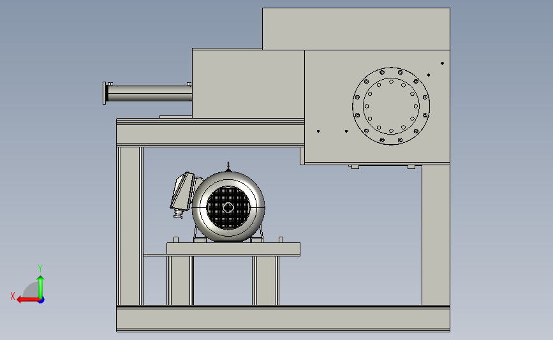The width and height of the screenshot is (553, 340).
Task: Click the green Y axis arrow on triad
Action: (x=41, y=286)
